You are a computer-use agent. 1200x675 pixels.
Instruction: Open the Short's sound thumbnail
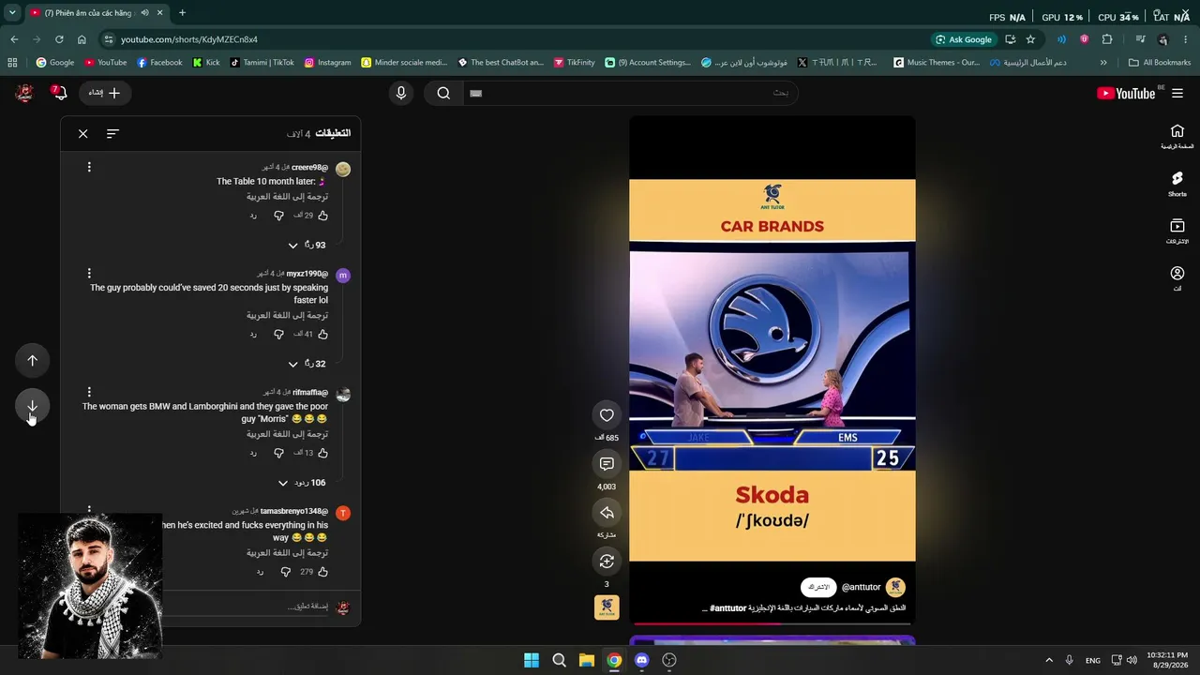pos(607,607)
